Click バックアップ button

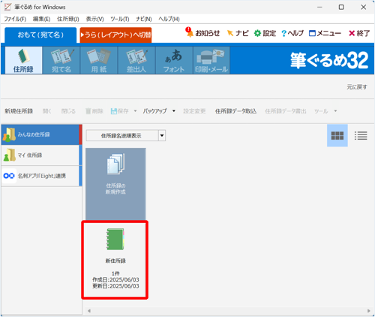click(154, 111)
